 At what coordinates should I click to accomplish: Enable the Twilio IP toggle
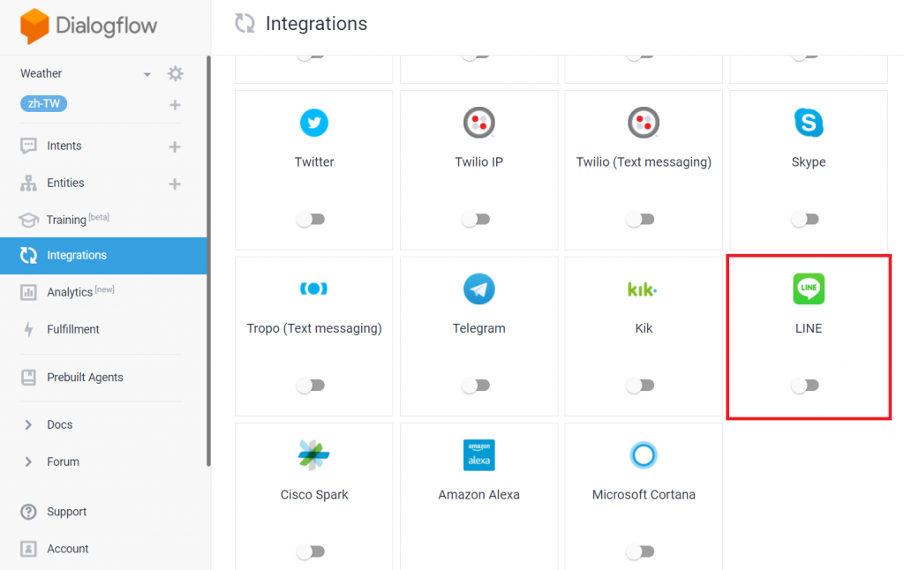pos(476,219)
